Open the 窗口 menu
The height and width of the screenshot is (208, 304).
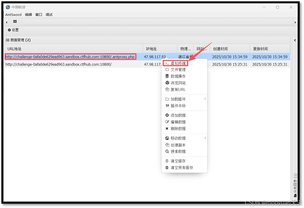[39, 15]
